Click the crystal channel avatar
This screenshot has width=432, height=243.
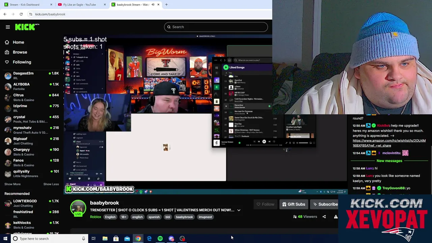pos(8,119)
